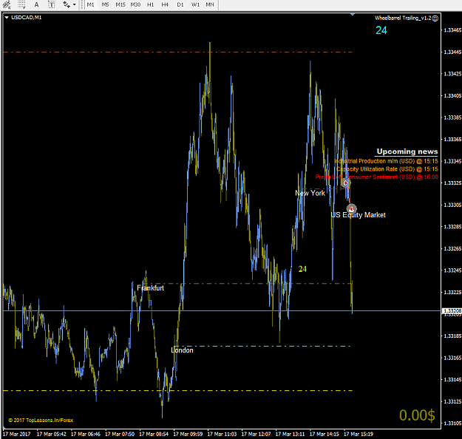Click the 1.33445 price axis label
The height and width of the screenshot is (439, 462).
pos(452,52)
